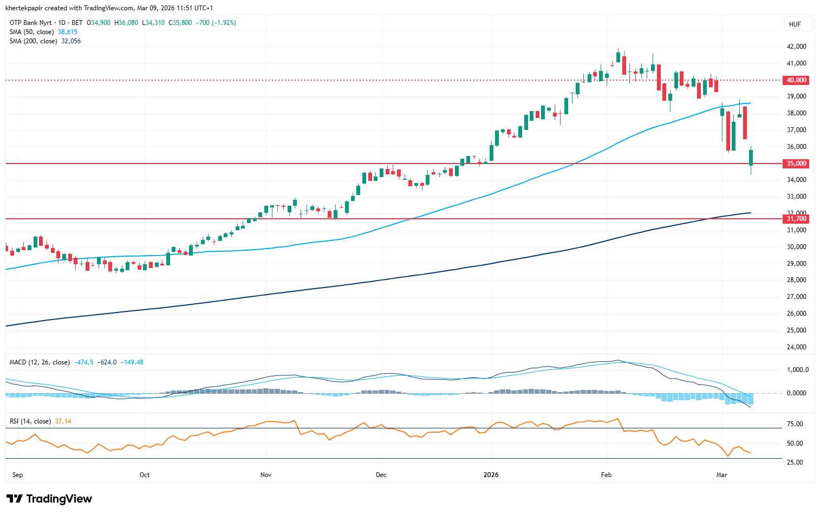This screenshot has height=515, width=820.
Task: Click the 42,000 label on price scale
Action: tap(796, 47)
